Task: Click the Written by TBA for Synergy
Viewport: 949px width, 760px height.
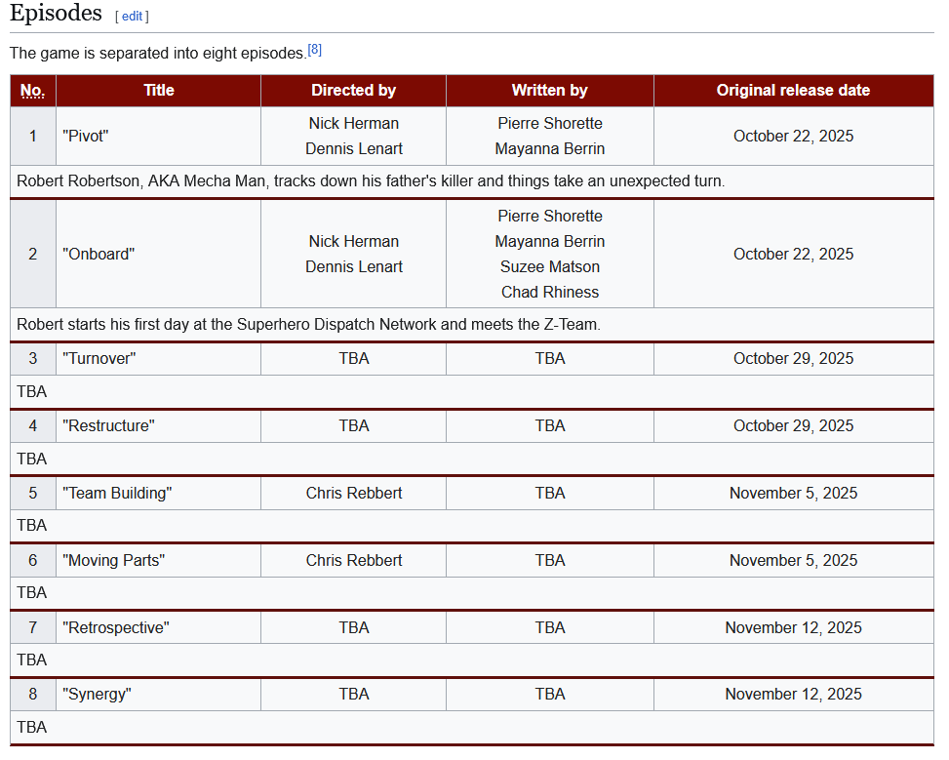Action: pos(549,694)
